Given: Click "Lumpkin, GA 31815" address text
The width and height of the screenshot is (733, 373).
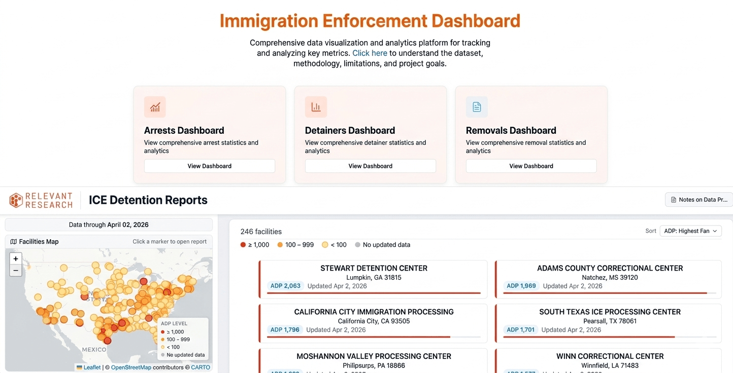Looking at the screenshot, I should (x=374, y=278).
